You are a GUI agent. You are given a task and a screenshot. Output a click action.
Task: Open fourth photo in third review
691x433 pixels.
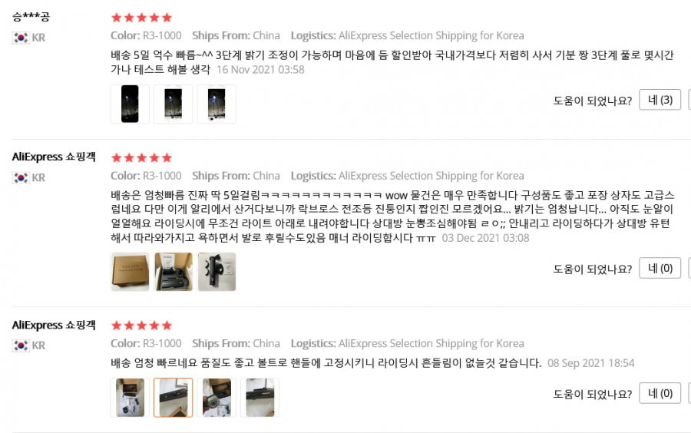click(x=260, y=398)
